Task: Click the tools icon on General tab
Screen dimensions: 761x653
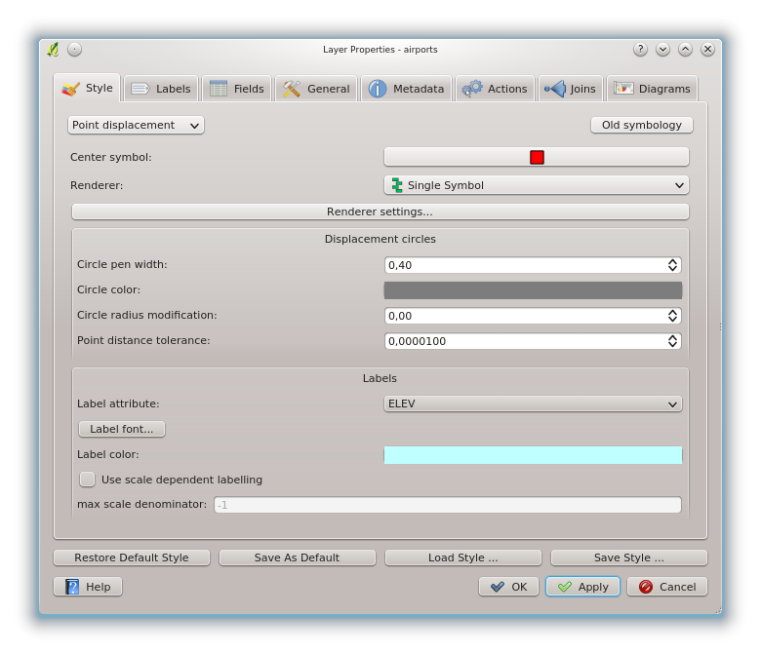Action: tap(292, 89)
